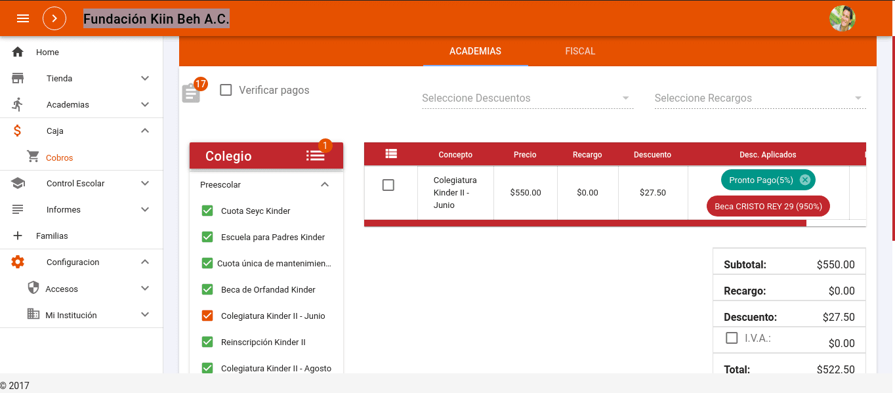Screen dimensions: 895x393
Task: Toggle Colegiatura Kinder II - Junio checkbox in list
Action: (x=207, y=316)
